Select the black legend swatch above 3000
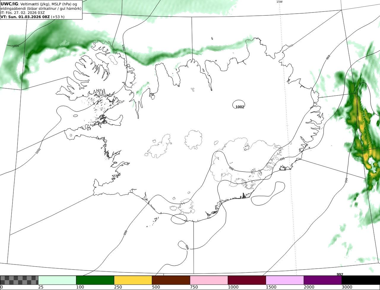 [361, 280]
